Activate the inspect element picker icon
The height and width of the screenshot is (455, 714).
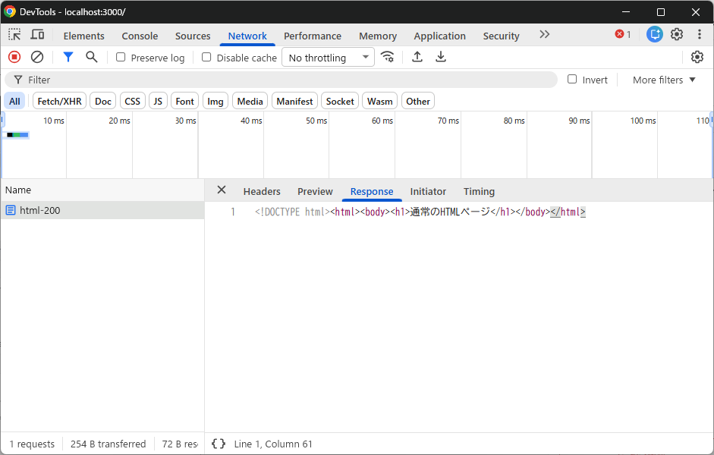[x=14, y=35]
